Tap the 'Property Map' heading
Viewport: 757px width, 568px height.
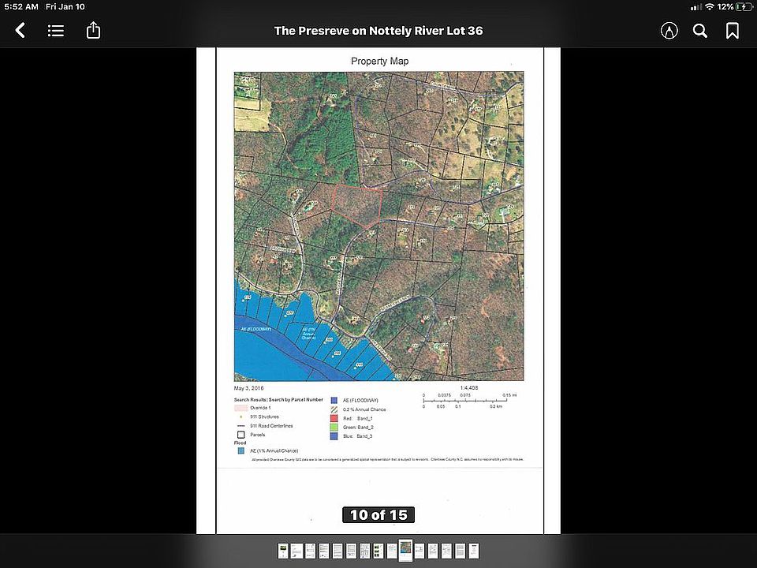[379, 62]
